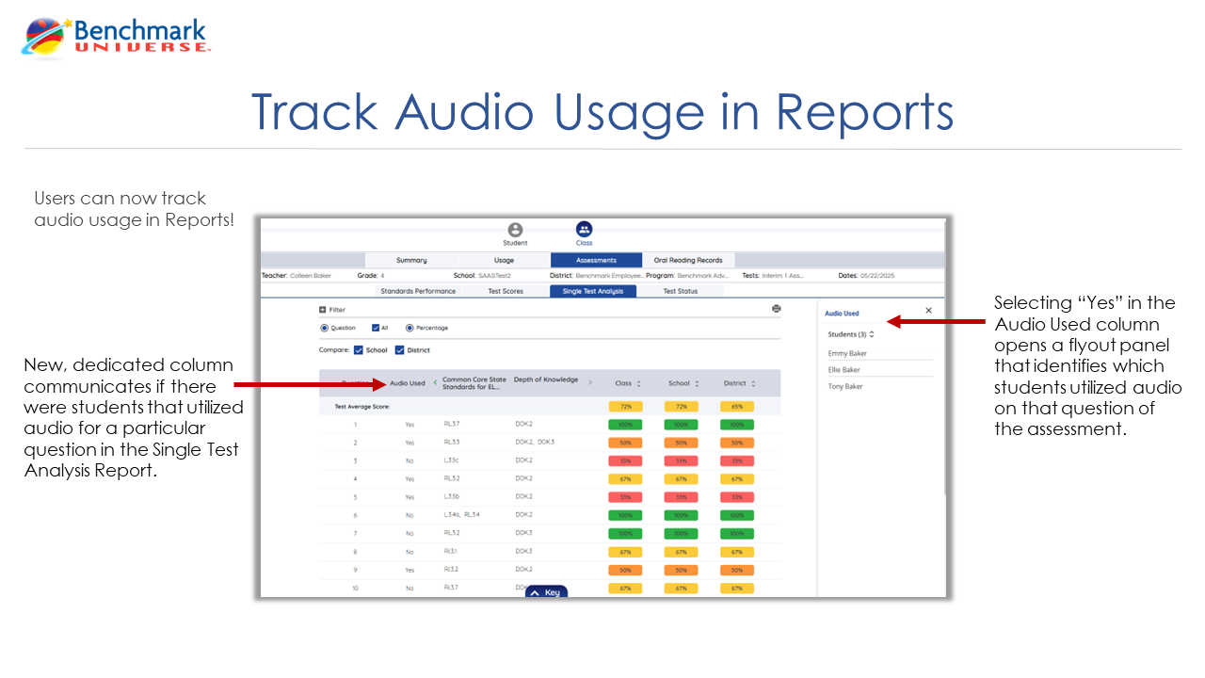Click the School 50% badge for question 2
This screenshot has width=1205, height=678.
pyautogui.click(x=682, y=443)
